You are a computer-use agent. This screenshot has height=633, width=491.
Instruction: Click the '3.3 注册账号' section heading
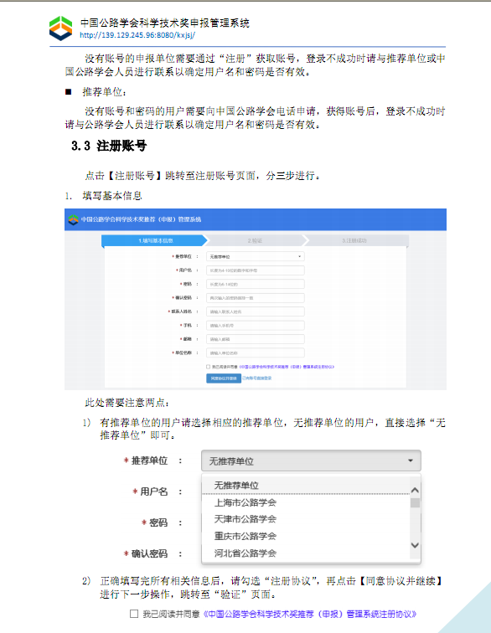[109, 146]
